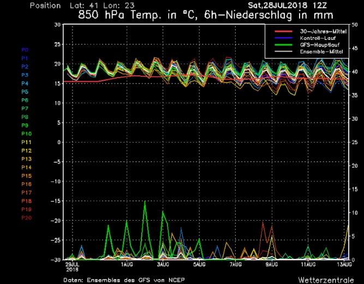Select the P14 ensemble member label
Screen dimensions: 364x284
[x=26, y=167]
